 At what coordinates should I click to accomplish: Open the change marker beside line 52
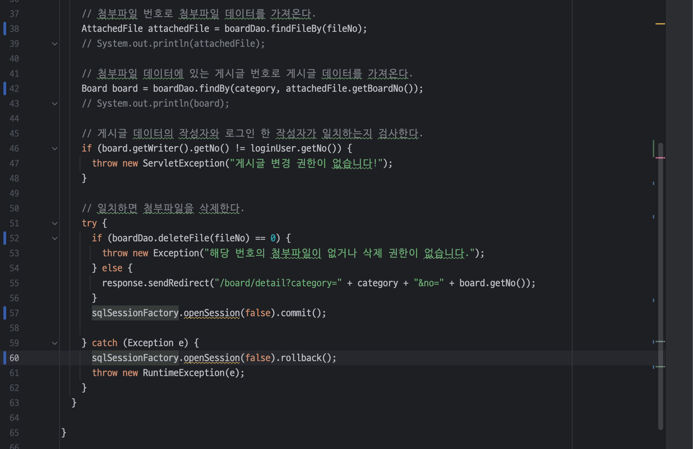coord(5,238)
